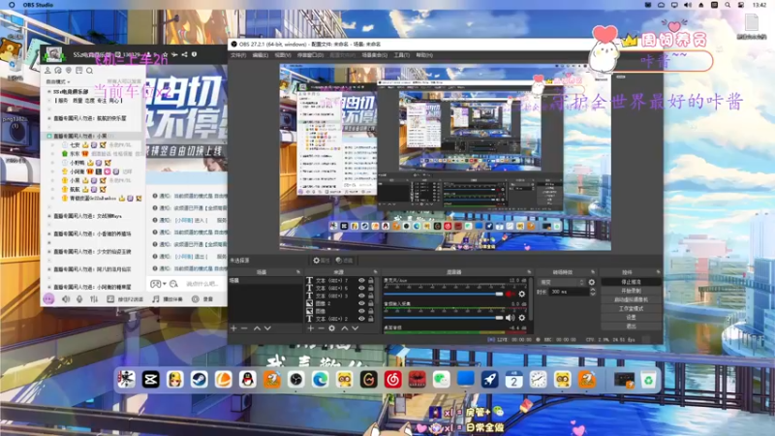
Task: Open the 自由模式 dropdown in chat window
Action: [x=58, y=81]
